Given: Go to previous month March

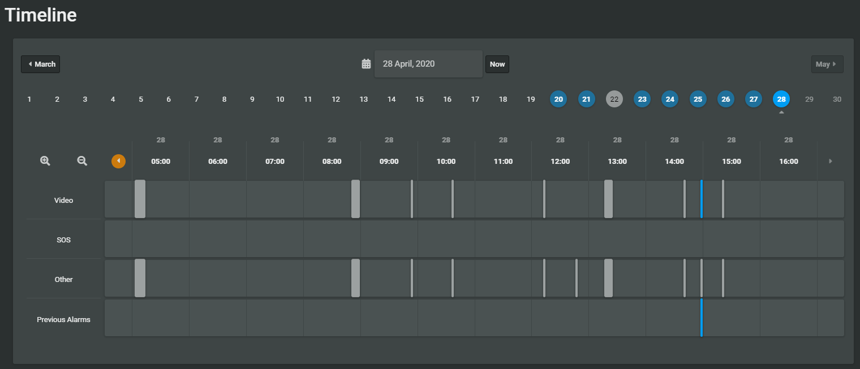Looking at the screenshot, I should coord(41,64).
